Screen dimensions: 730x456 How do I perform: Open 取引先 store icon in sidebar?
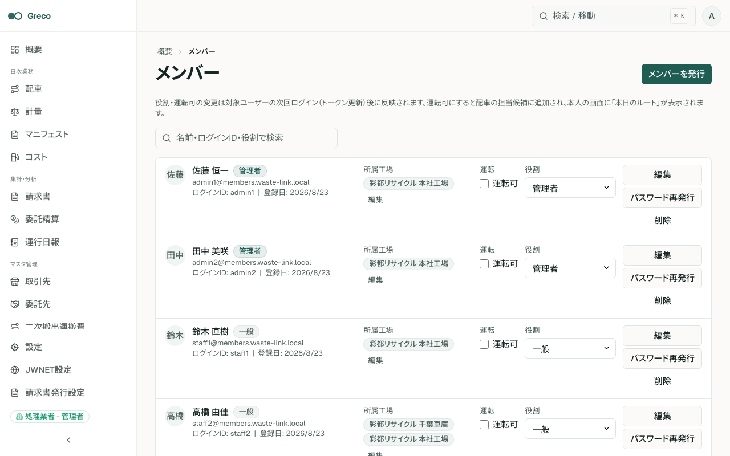15,282
